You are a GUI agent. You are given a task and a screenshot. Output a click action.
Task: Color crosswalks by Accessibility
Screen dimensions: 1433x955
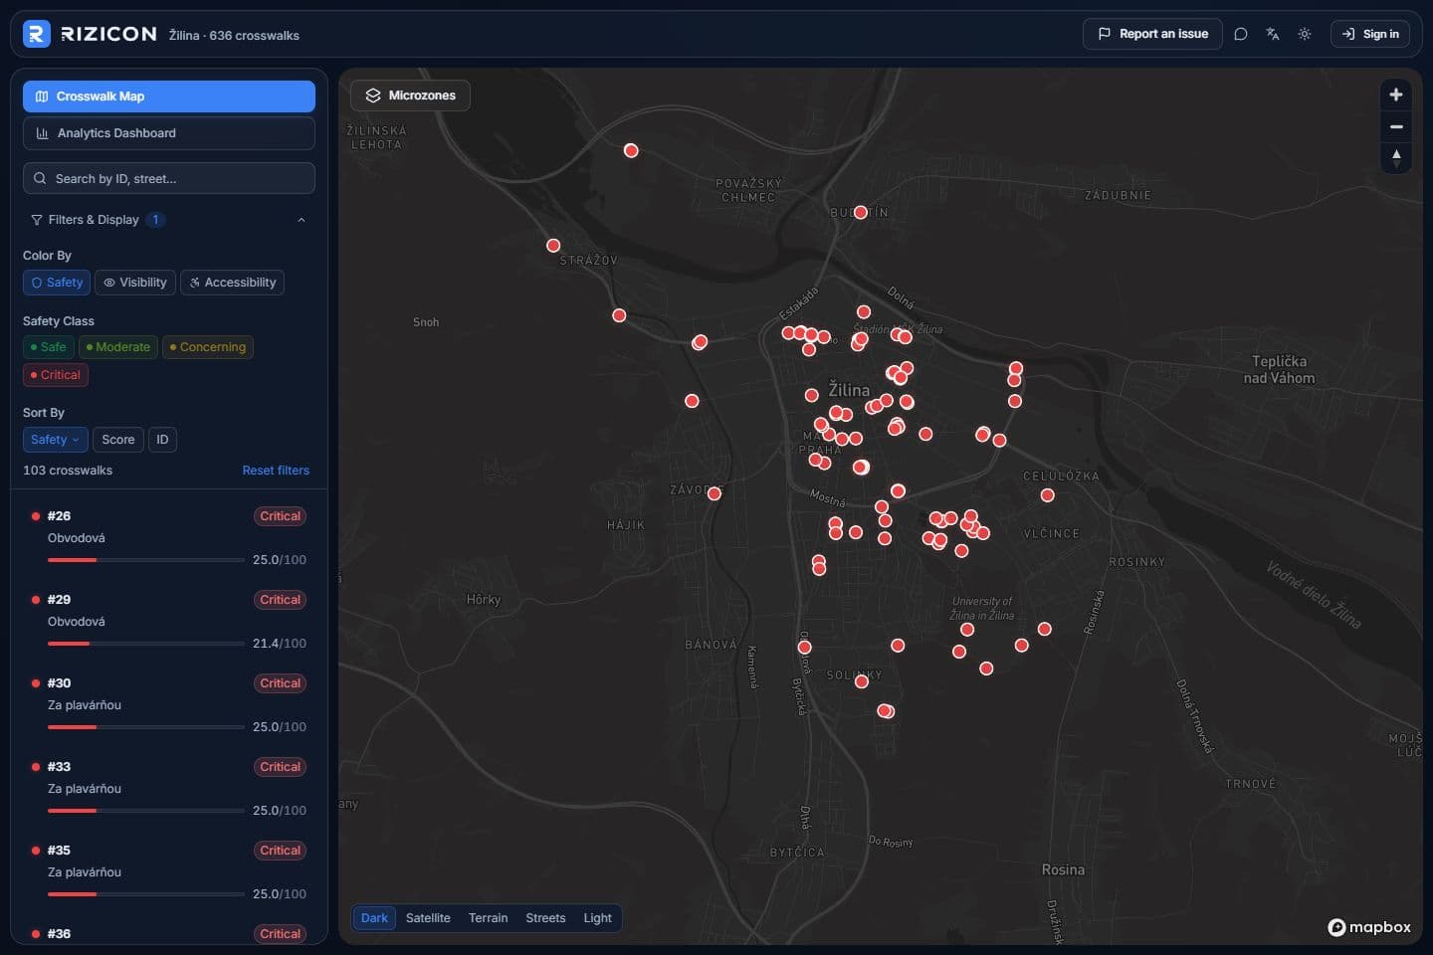pos(232,283)
